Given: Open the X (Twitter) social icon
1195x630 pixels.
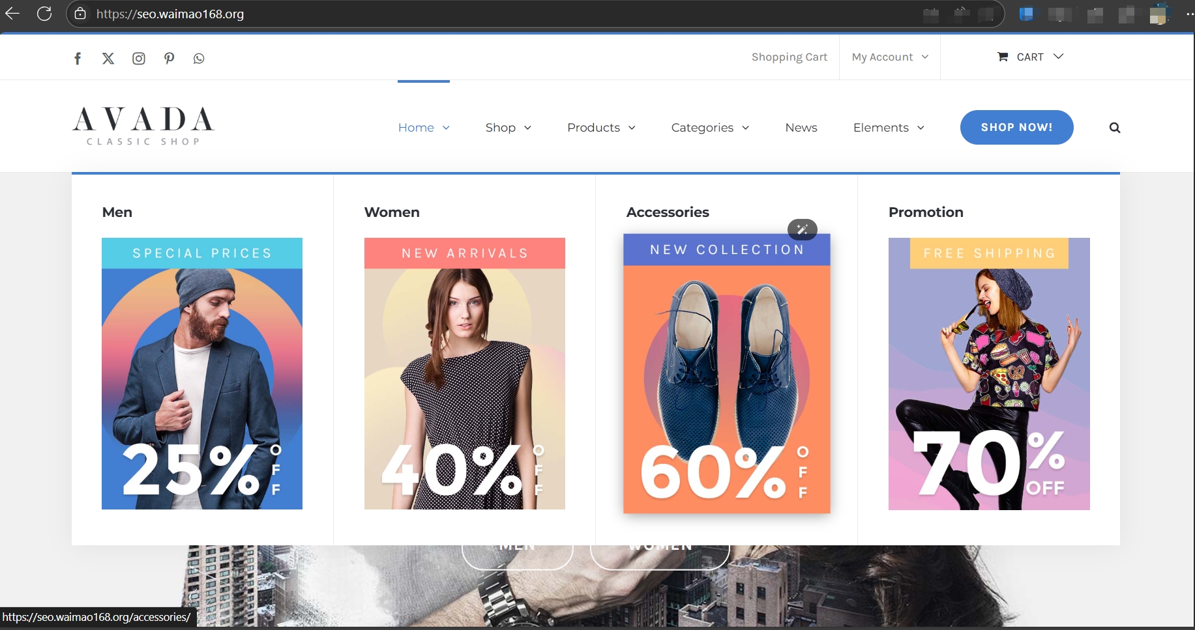Looking at the screenshot, I should click(108, 59).
